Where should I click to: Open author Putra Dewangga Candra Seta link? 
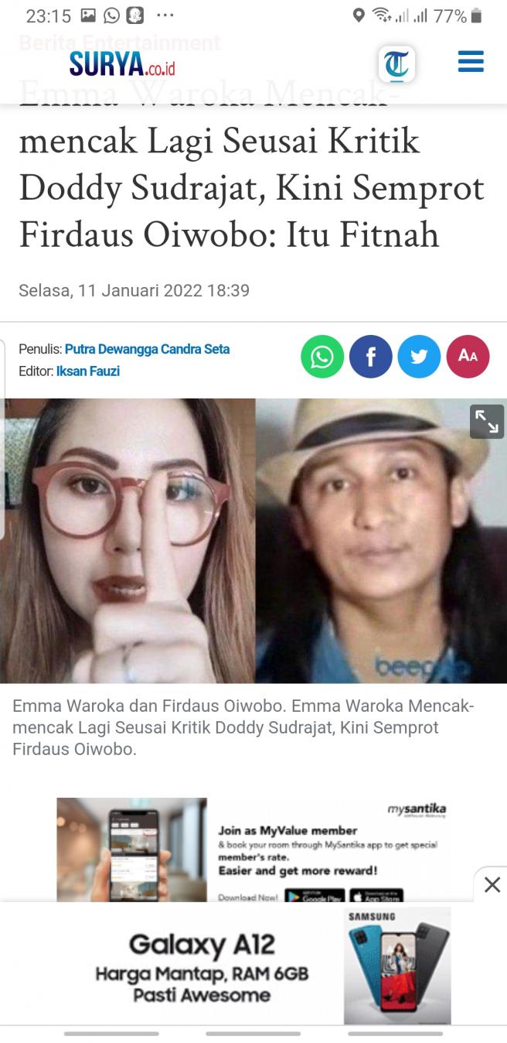click(x=147, y=349)
